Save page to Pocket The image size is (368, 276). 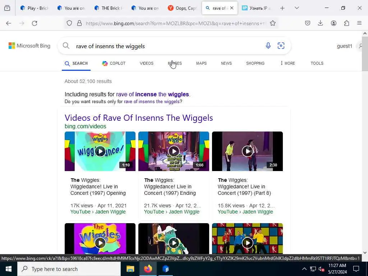pos(308,23)
